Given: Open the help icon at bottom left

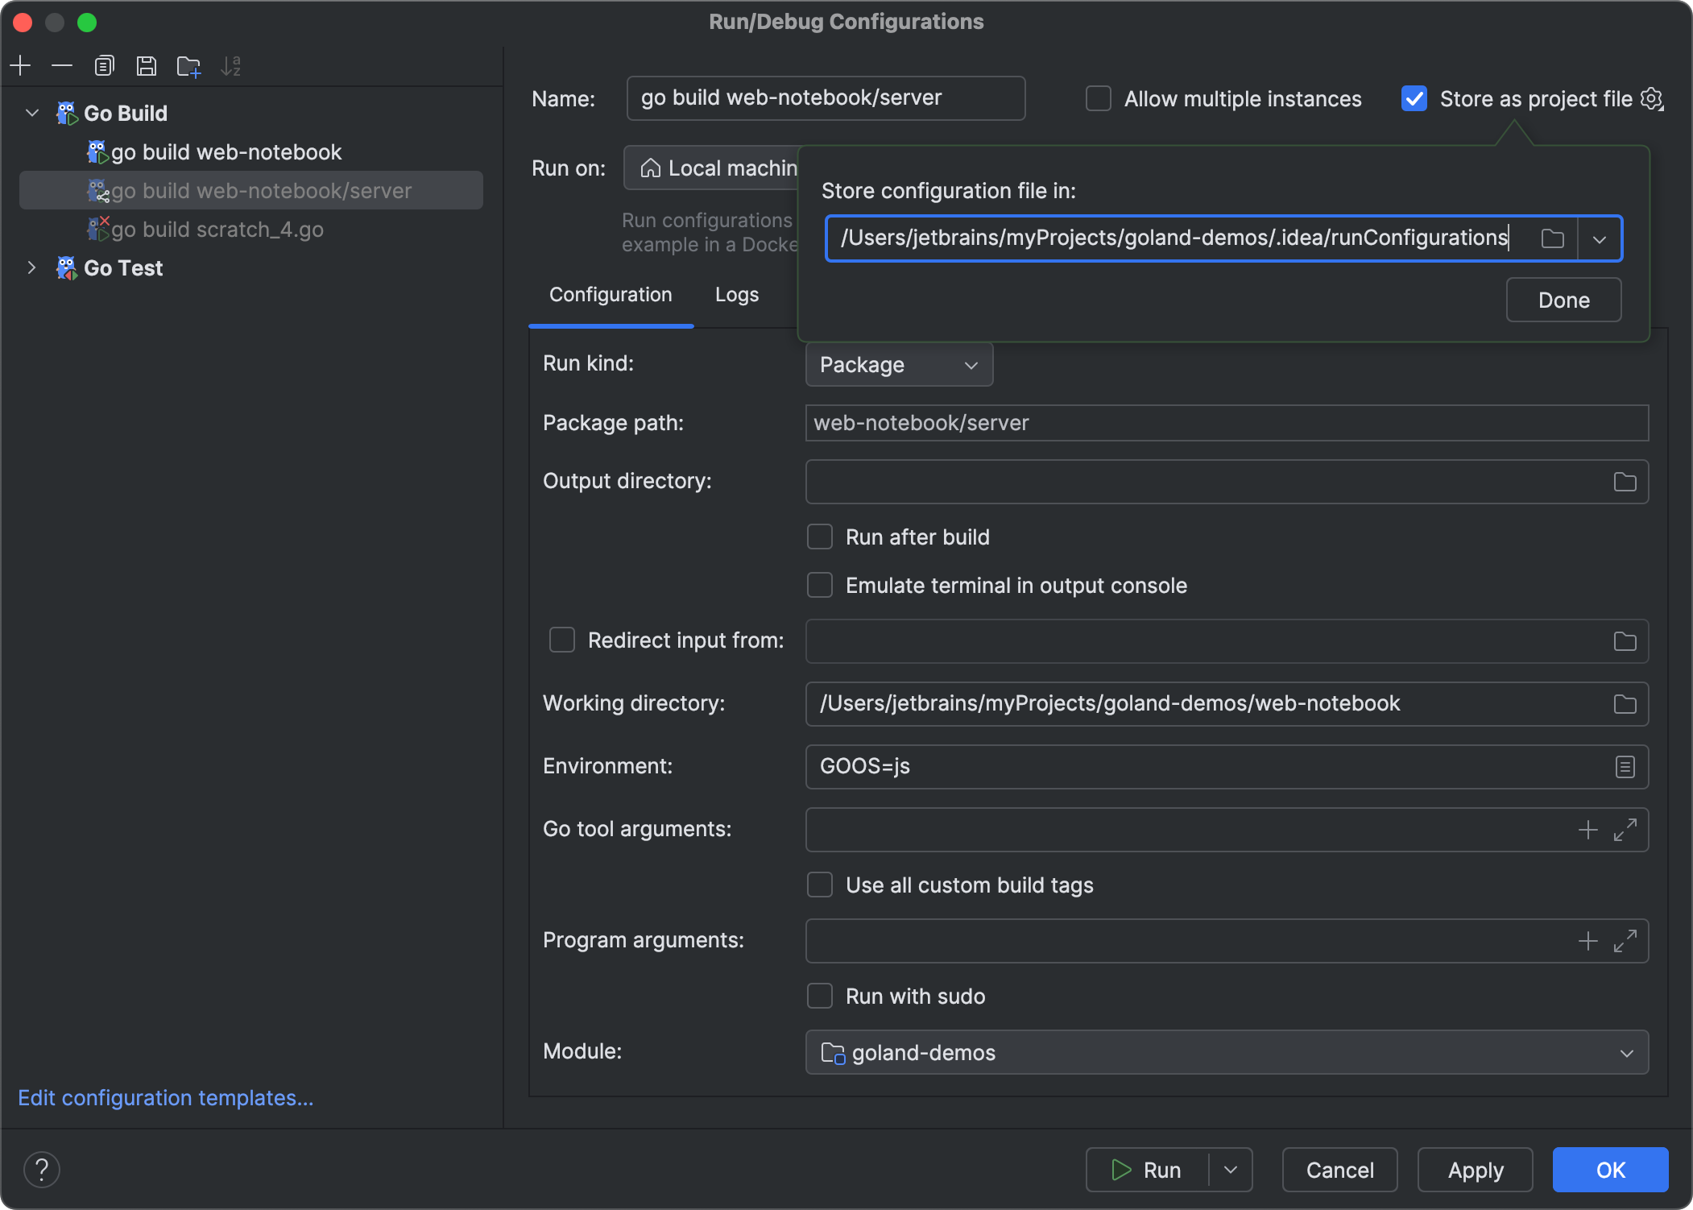Looking at the screenshot, I should (x=42, y=1169).
